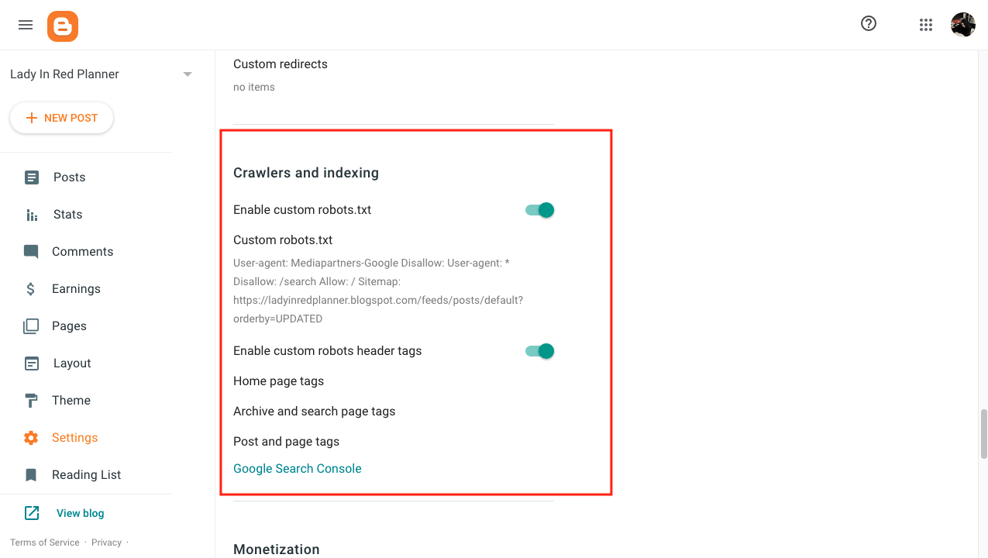
Task: Expand the Lady In Red Planner blog dropdown
Action: pos(188,74)
